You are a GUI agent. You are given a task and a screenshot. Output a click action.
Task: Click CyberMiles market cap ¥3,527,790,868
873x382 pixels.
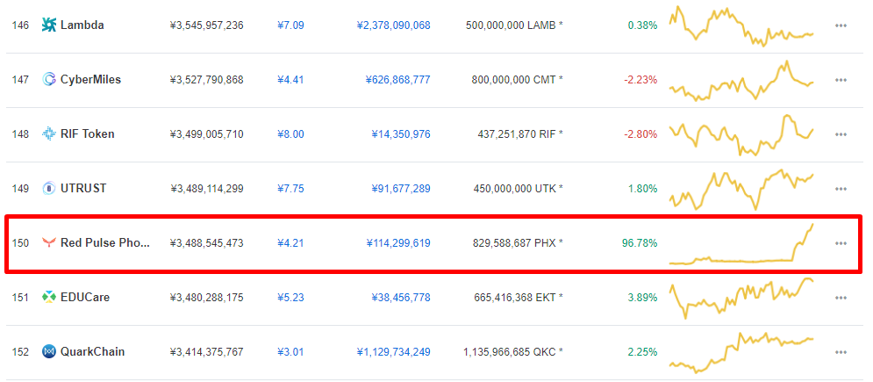(x=206, y=80)
